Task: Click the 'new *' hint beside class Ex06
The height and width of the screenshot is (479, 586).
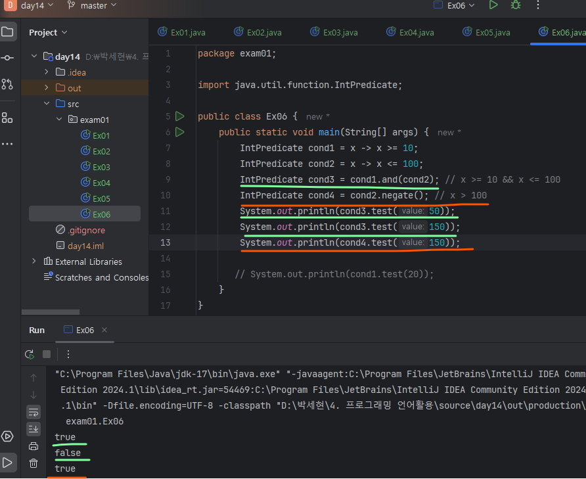Action: (x=318, y=117)
